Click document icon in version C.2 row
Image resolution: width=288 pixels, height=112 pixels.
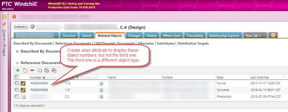[x=23, y=97]
